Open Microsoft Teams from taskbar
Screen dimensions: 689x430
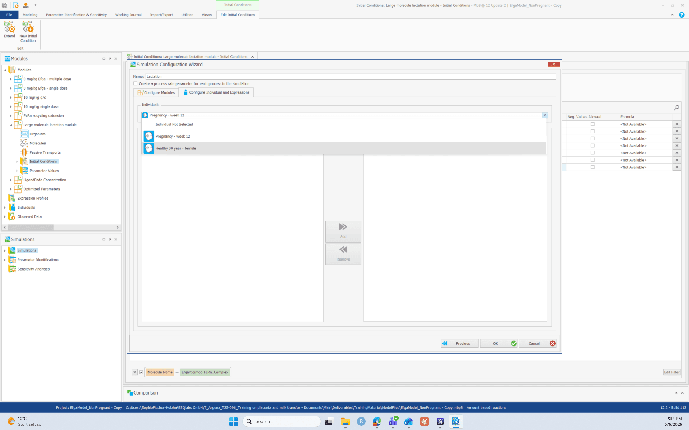pyautogui.click(x=393, y=421)
